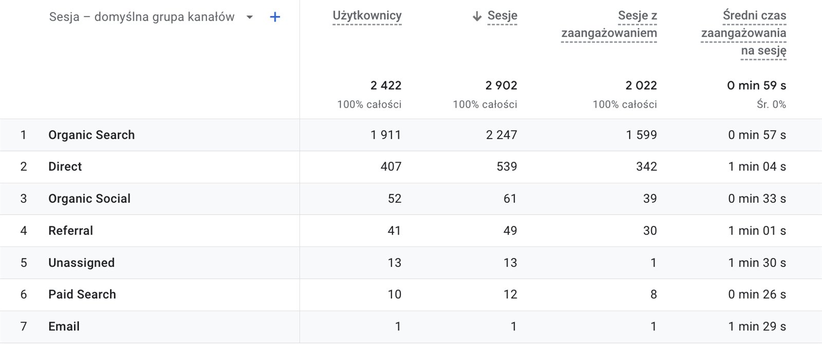Select the Organic Search row label
The width and height of the screenshot is (822, 349).
point(91,135)
